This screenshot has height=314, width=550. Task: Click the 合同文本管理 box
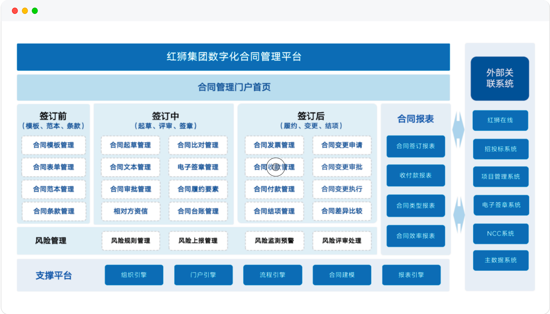pos(131,167)
